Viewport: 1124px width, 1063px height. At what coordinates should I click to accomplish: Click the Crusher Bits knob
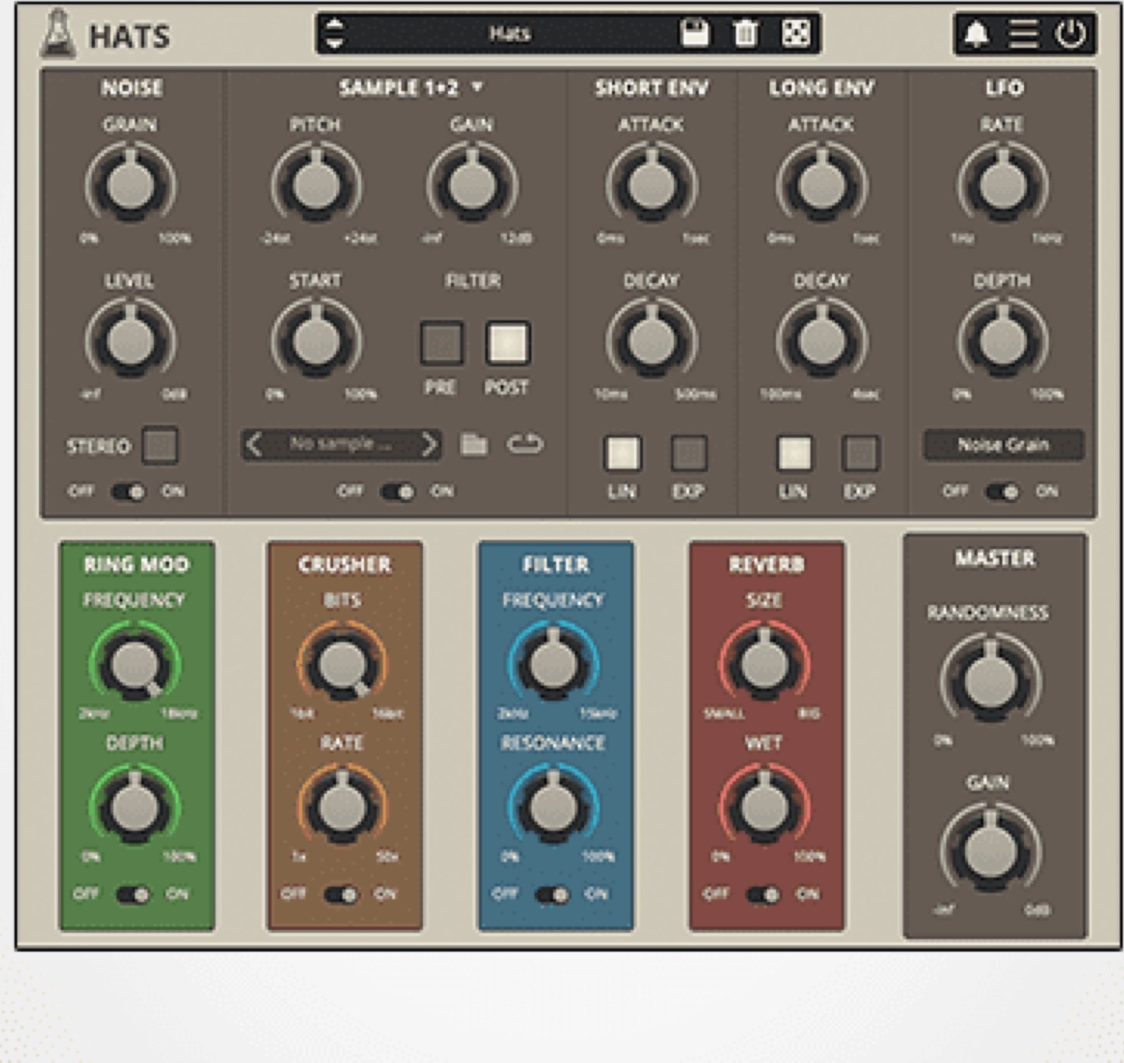tap(342, 664)
